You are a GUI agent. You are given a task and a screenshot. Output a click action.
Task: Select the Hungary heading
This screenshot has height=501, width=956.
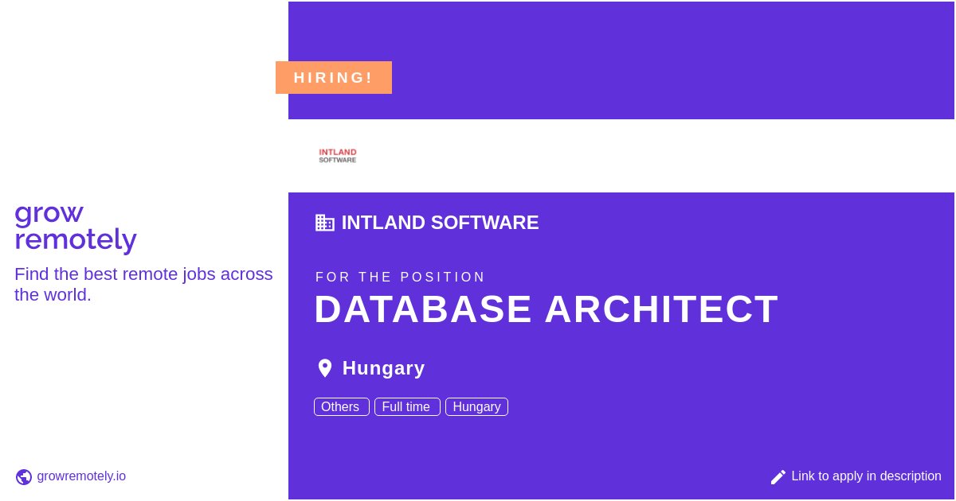[383, 367]
